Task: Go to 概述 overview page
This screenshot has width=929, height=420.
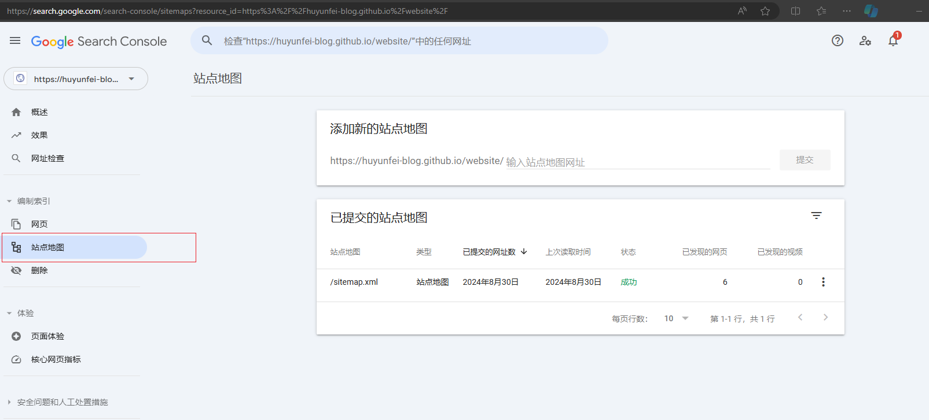Action: (39, 112)
